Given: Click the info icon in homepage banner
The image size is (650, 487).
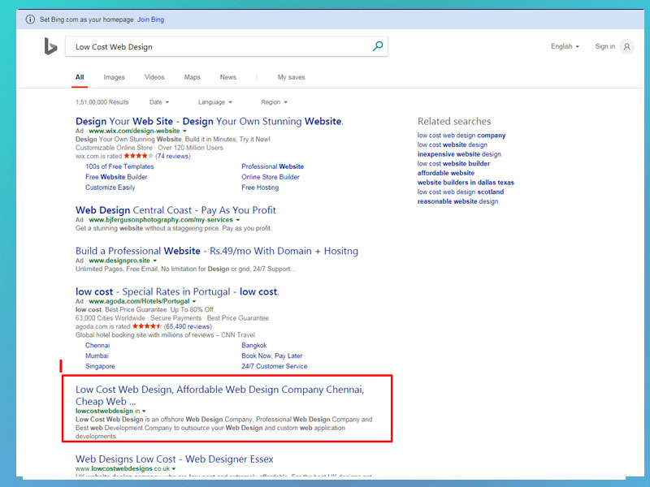Looking at the screenshot, I should (x=30, y=19).
